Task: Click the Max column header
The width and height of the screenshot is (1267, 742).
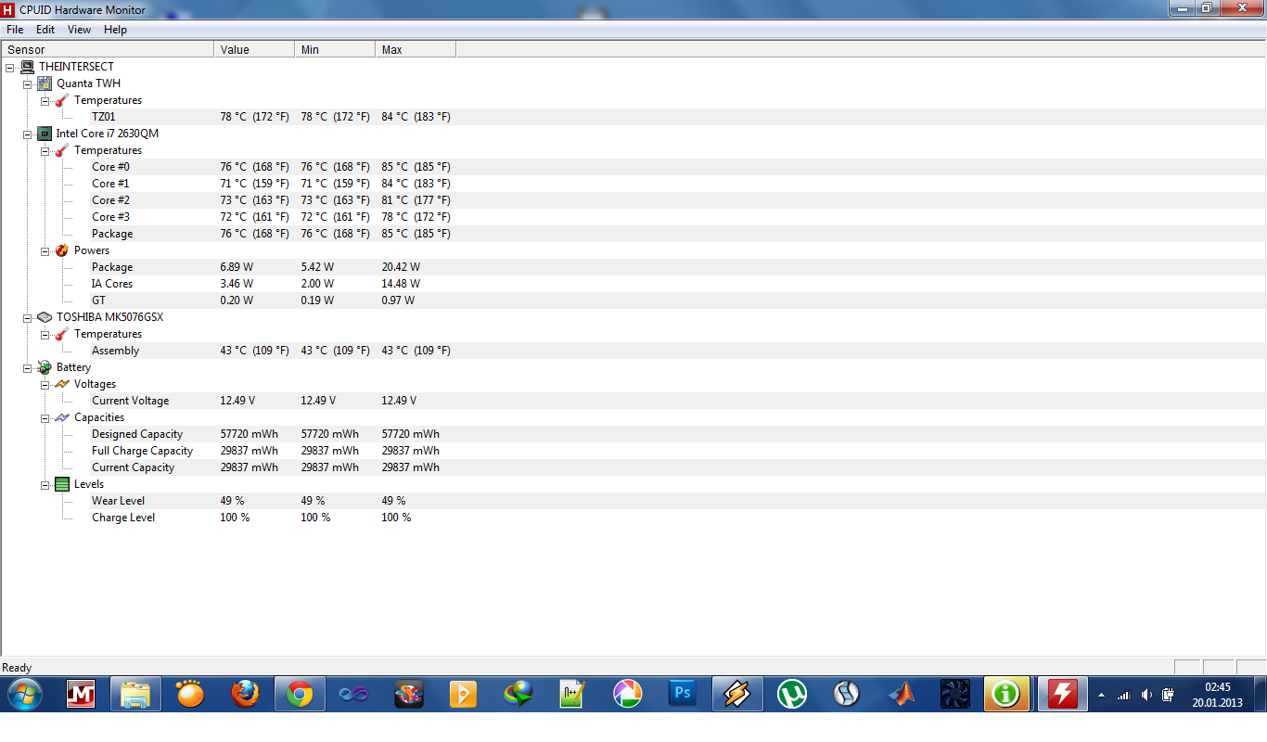Action: tap(416, 50)
